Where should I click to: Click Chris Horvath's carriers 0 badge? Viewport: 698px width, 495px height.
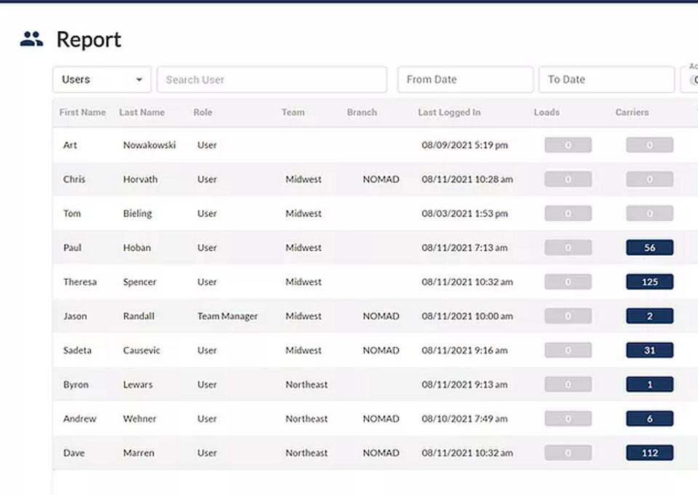pos(649,180)
